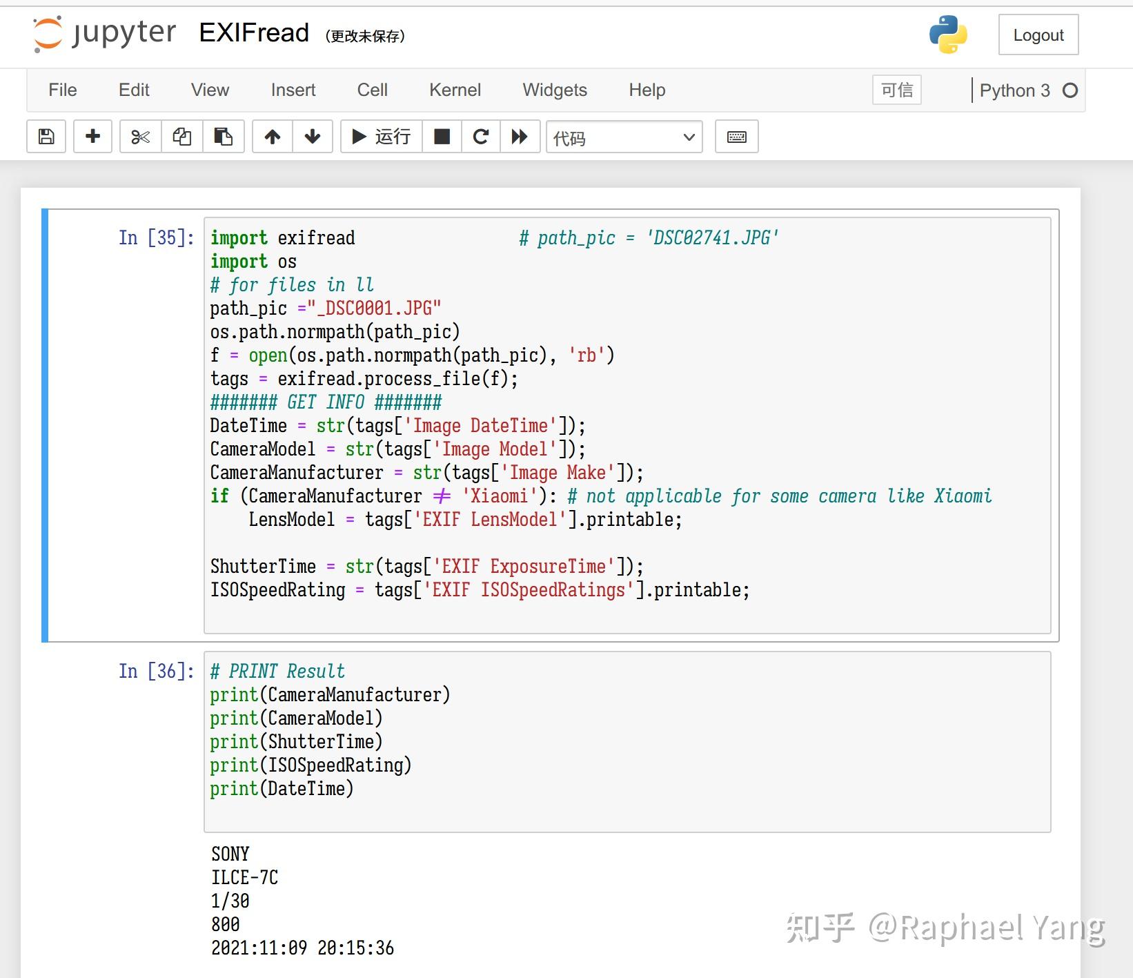Restart the kernel with the circular arrow
The image size is (1133, 978).
(x=481, y=137)
